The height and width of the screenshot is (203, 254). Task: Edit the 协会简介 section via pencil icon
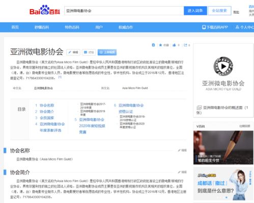point(182,172)
